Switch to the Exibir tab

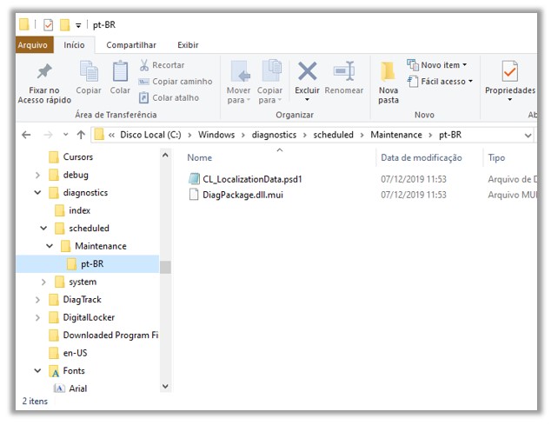point(188,45)
